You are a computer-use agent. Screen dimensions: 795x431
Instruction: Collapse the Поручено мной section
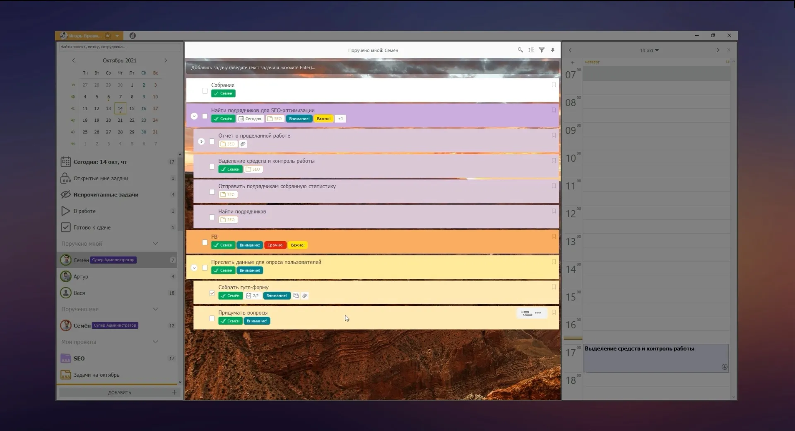[x=155, y=244]
